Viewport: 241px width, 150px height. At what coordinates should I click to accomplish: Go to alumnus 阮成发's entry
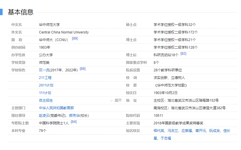pos(215,131)
